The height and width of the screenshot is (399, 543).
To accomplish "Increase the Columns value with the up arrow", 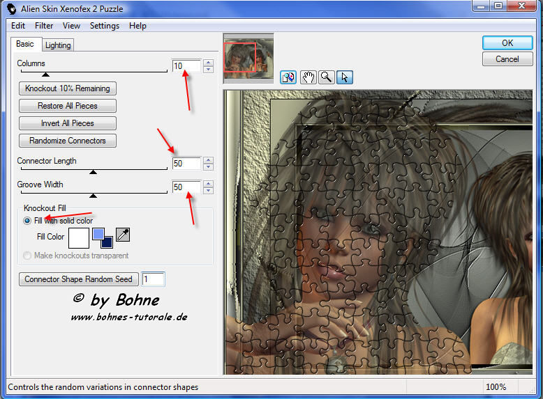I will [208, 63].
